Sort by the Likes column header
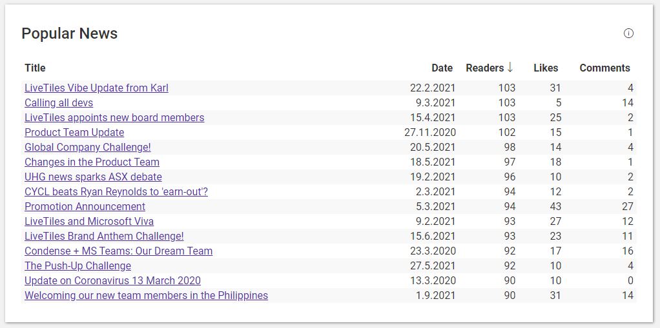 coord(546,68)
